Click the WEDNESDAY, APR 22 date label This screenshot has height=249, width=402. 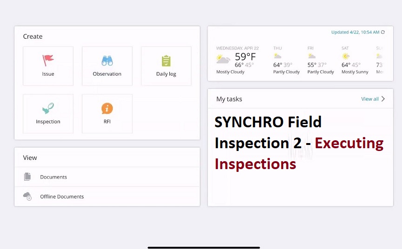pyautogui.click(x=237, y=48)
